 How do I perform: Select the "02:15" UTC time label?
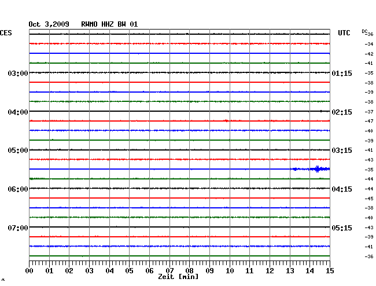click(342, 112)
